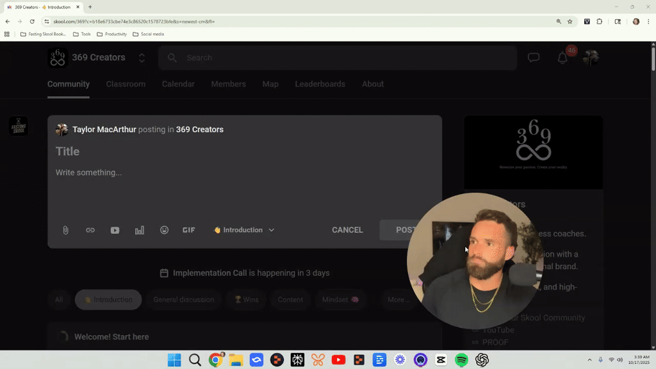
Task: Open Windows taskbar search
Action: point(195,360)
